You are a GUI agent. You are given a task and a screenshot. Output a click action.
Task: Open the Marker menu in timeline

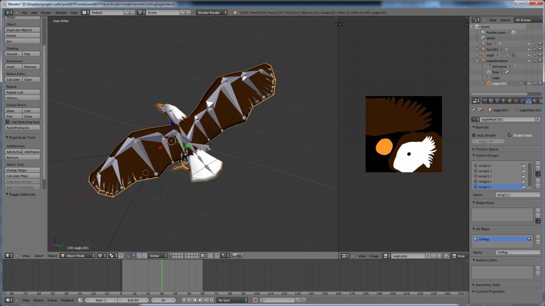pos(39,300)
